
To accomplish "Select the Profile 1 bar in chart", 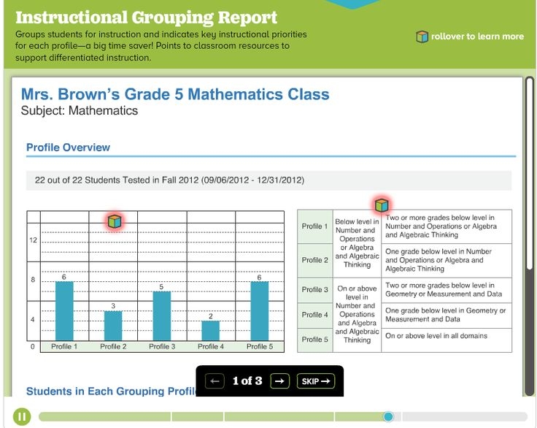I will click(x=64, y=311).
